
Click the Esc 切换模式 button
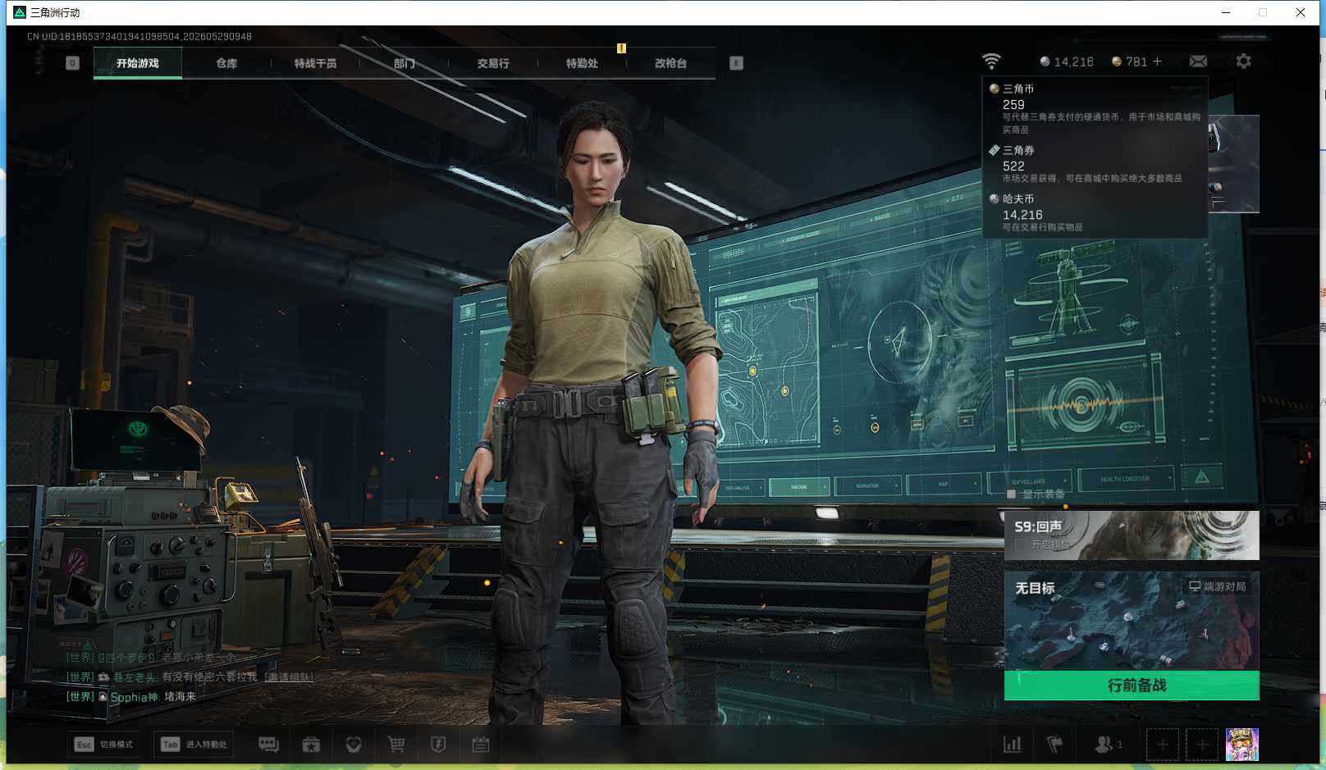(x=104, y=745)
